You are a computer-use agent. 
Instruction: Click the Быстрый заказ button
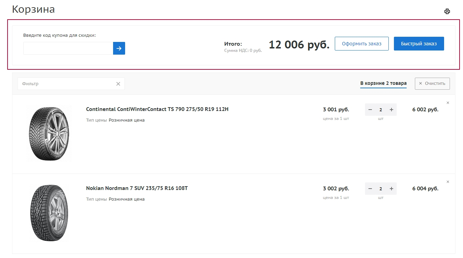pos(419,44)
